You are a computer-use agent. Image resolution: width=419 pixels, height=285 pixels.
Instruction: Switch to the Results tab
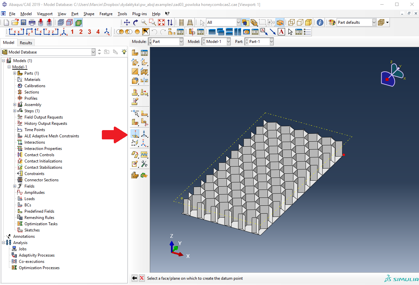tap(26, 43)
